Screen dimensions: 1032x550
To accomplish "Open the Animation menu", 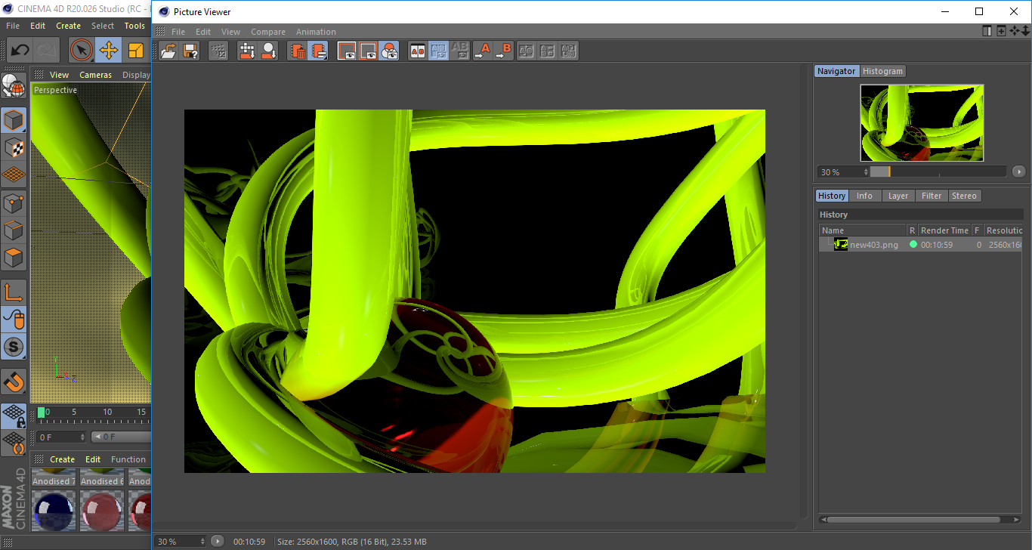I will tap(316, 32).
